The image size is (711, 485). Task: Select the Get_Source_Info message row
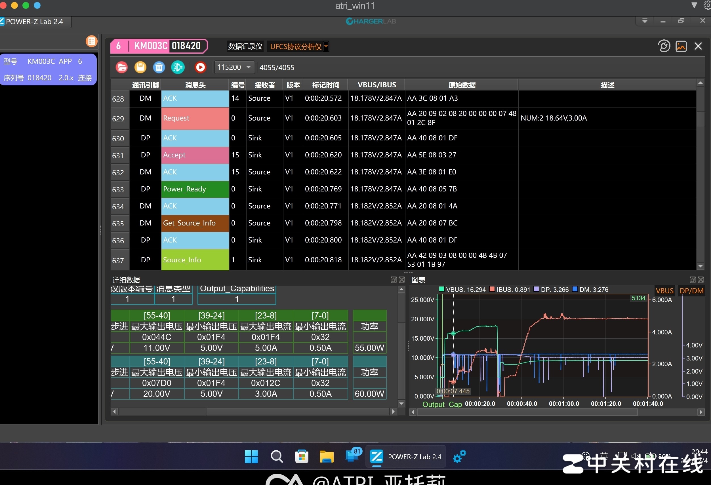195,223
